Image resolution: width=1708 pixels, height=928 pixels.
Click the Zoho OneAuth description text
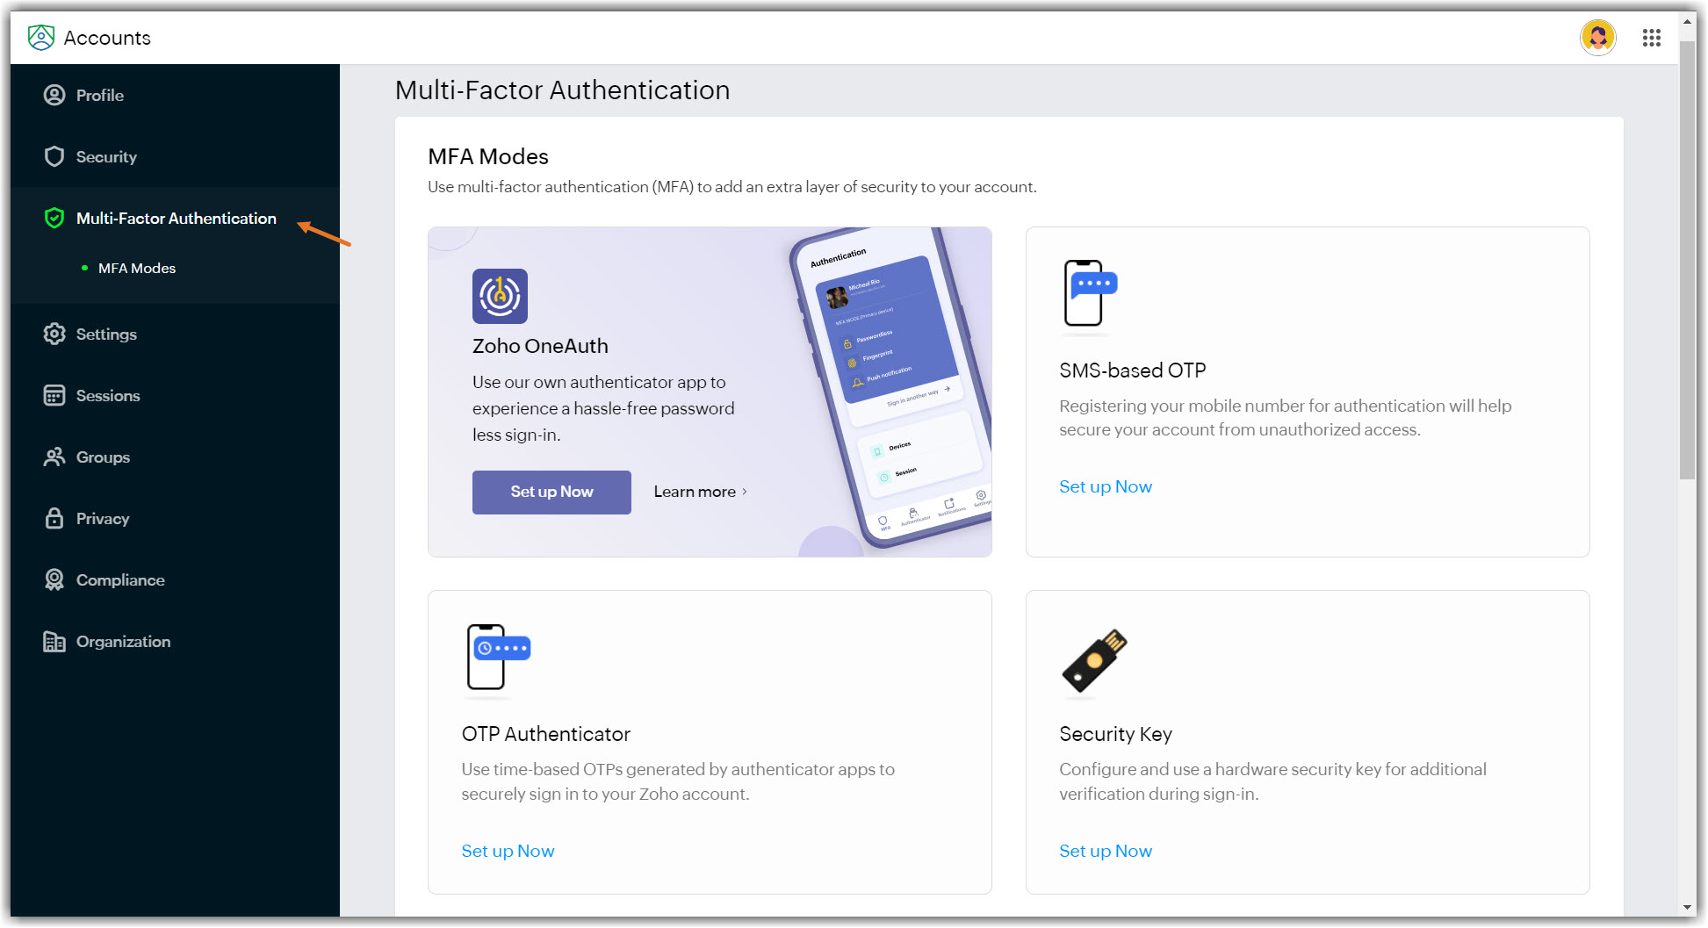click(x=603, y=408)
